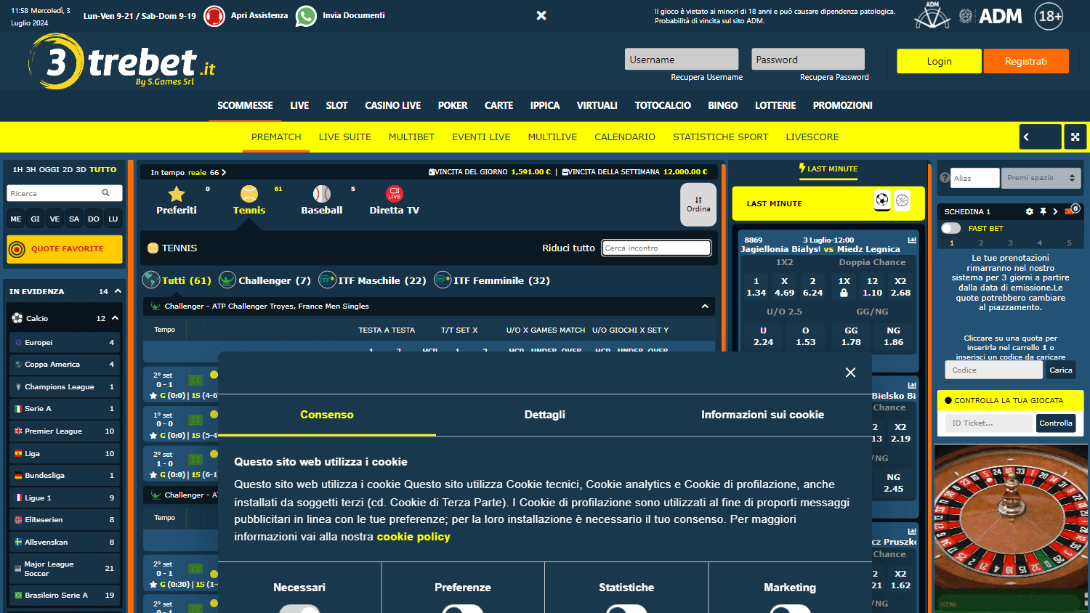
Task: Open the cookie policy link
Action: [x=413, y=537]
